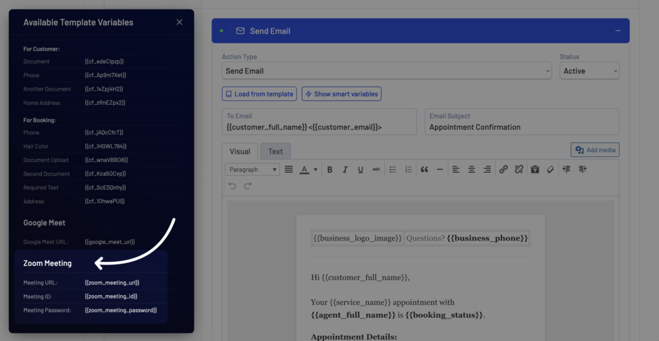Center align the text
Viewport: 659px width, 341px height.
pyautogui.click(x=472, y=170)
